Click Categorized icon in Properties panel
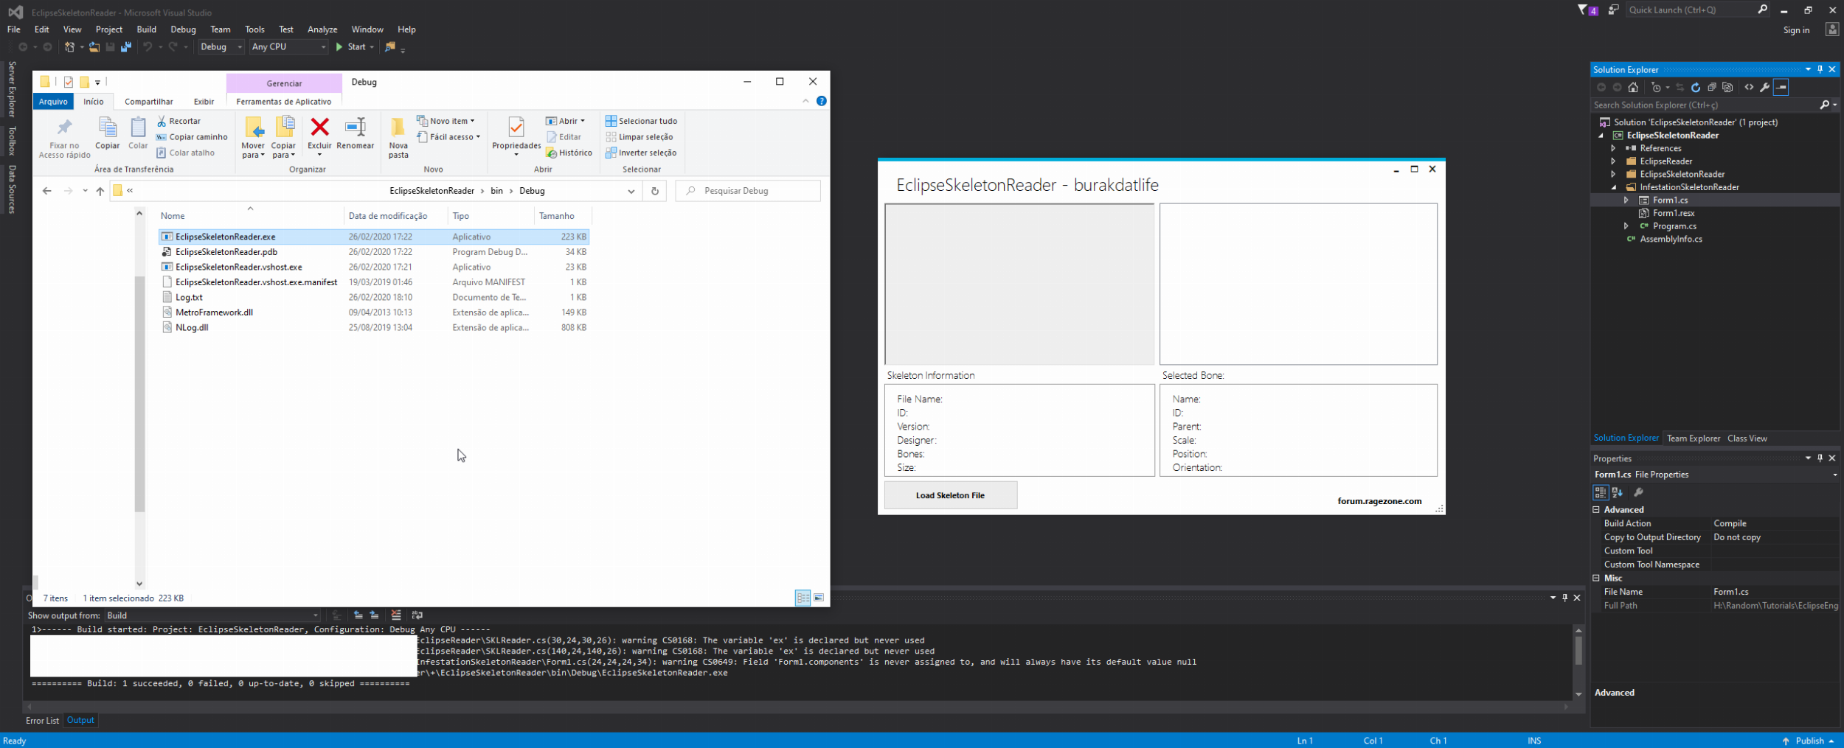1844x748 pixels. pyautogui.click(x=1600, y=492)
